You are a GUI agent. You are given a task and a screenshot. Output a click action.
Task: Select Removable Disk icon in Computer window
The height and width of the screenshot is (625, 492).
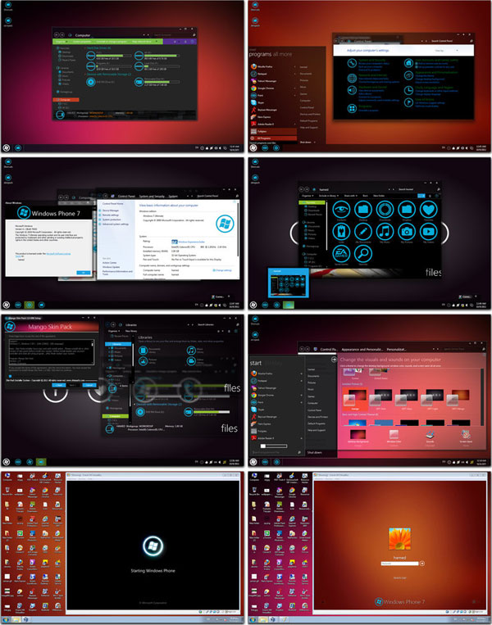point(139,82)
